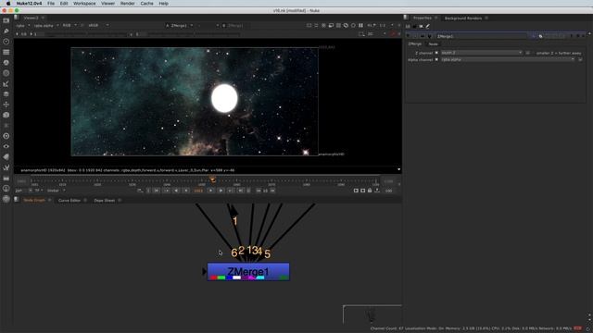593x333 pixels.
Task: Open the Render menu
Action: tap(127, 4)
